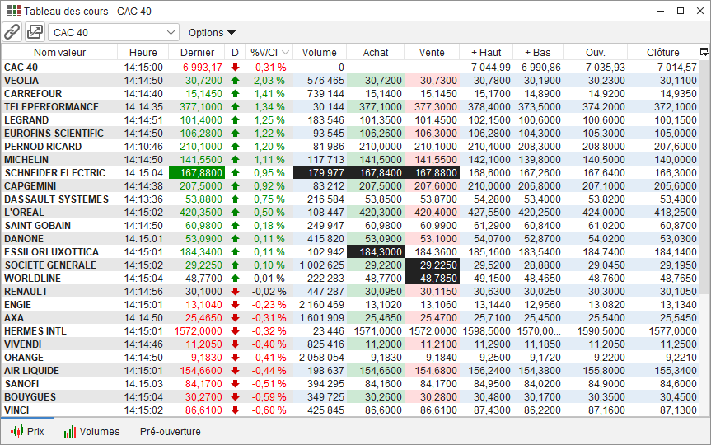Click the Volume column header
The image size is (711, 445).
(x=319, y=52)
